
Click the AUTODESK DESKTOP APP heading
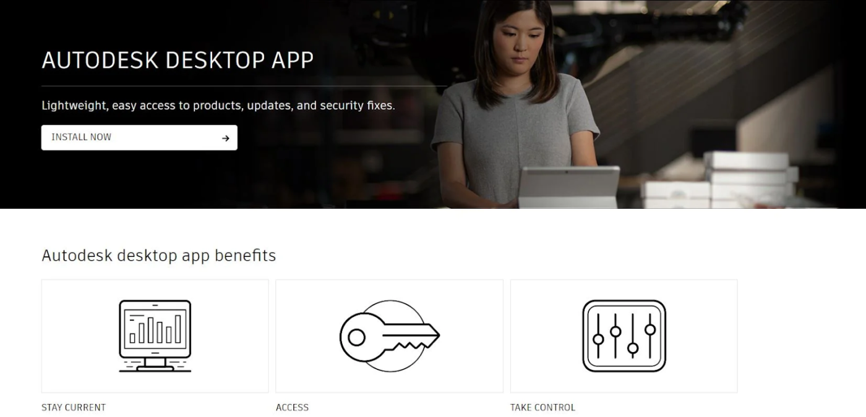tap(178, 60)
